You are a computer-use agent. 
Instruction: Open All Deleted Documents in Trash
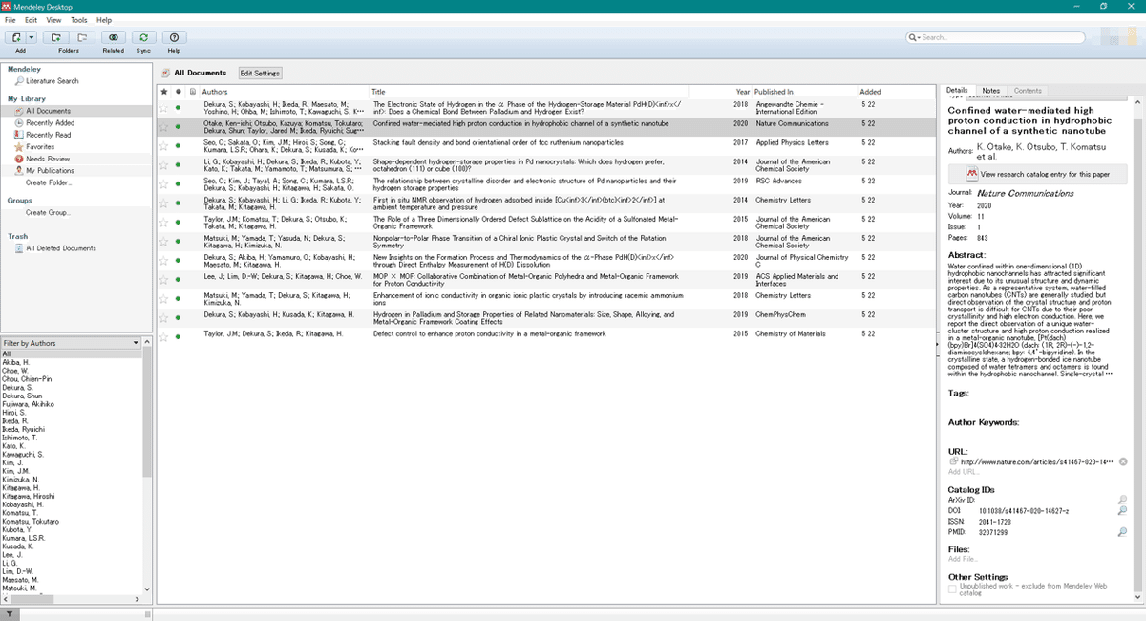60,248
